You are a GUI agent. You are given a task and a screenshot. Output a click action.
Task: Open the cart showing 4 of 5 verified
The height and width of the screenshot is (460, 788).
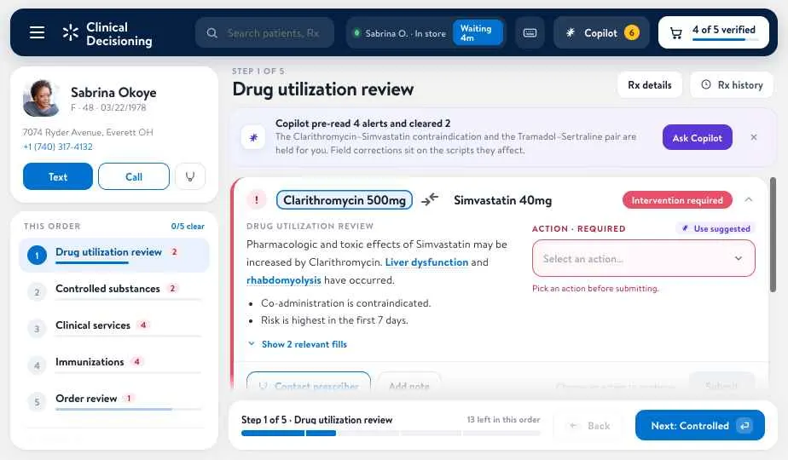pos(714,32)
